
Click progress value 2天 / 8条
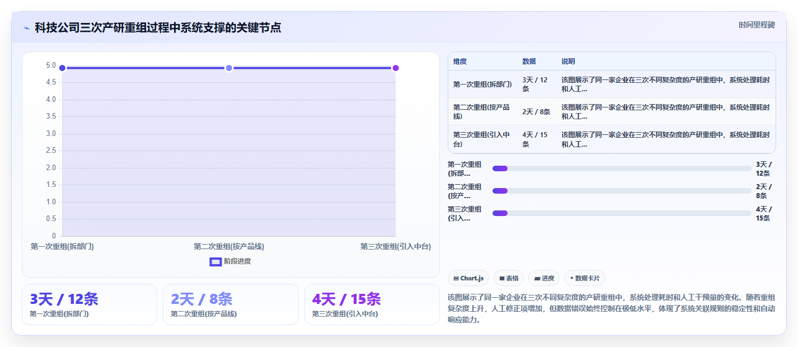coord(764,191)
